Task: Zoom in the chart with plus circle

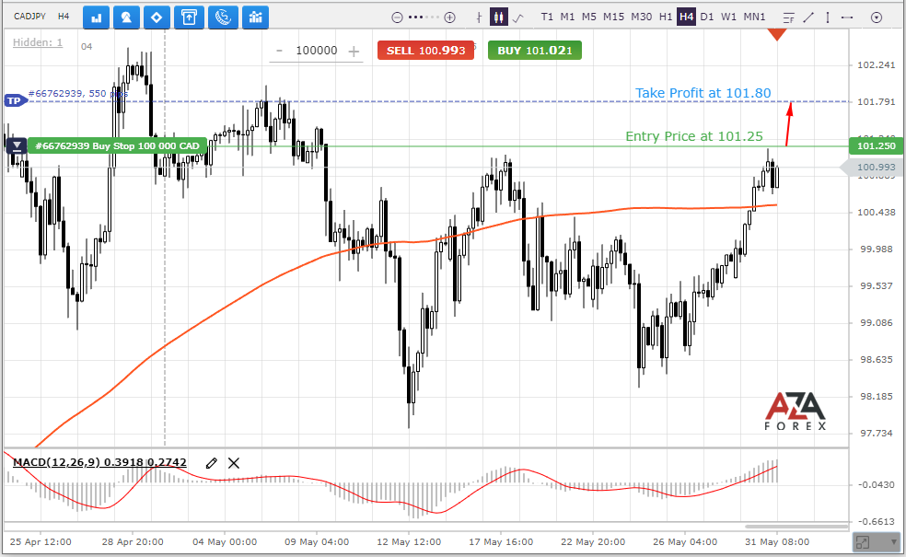Action: (x=449, y=17)
